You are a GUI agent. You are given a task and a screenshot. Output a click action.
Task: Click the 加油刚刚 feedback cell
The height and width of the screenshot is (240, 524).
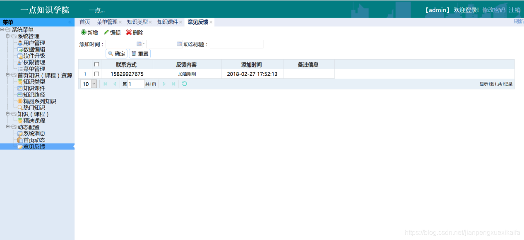[x=187, y=74]
